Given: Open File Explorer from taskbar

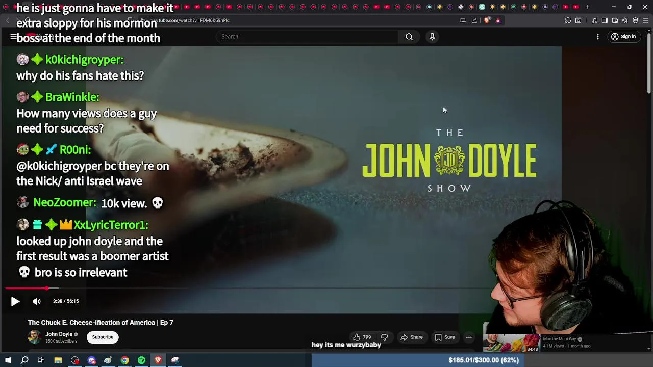Looking at the screenshot, I should pyautogui.click(x=58, y=360).
